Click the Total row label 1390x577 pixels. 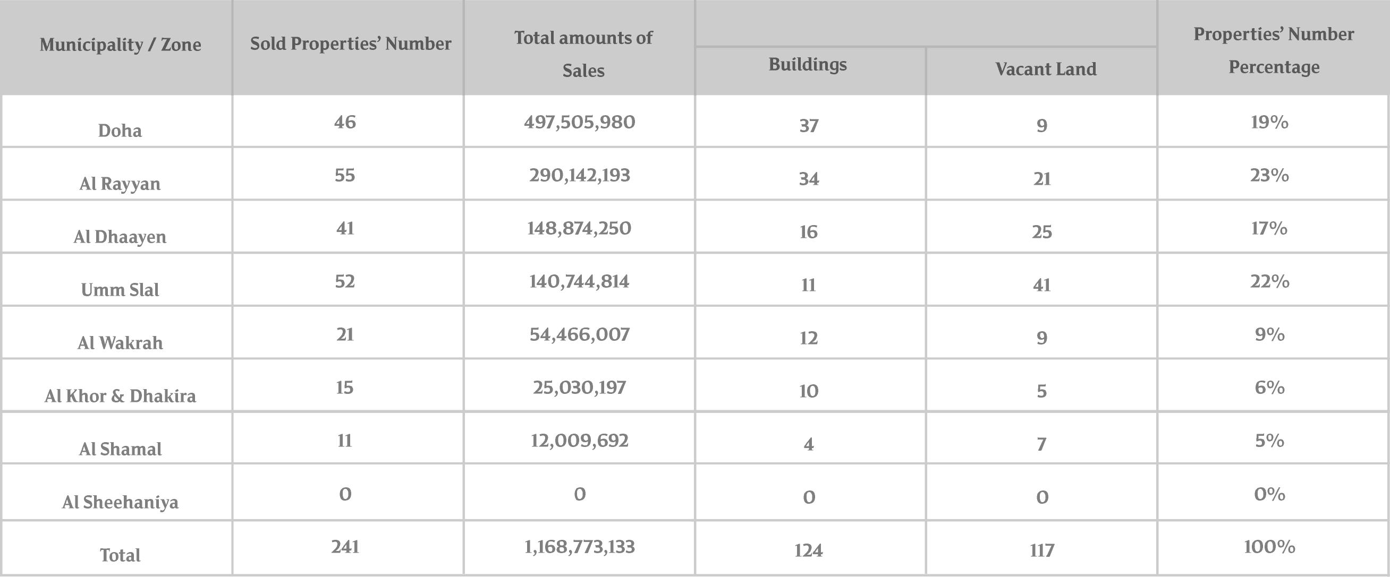pos(120,555)
